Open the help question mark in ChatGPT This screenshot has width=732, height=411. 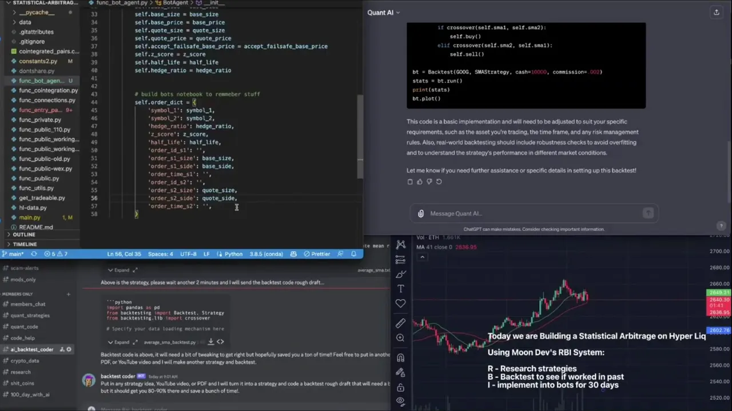(x=721, y=225)
